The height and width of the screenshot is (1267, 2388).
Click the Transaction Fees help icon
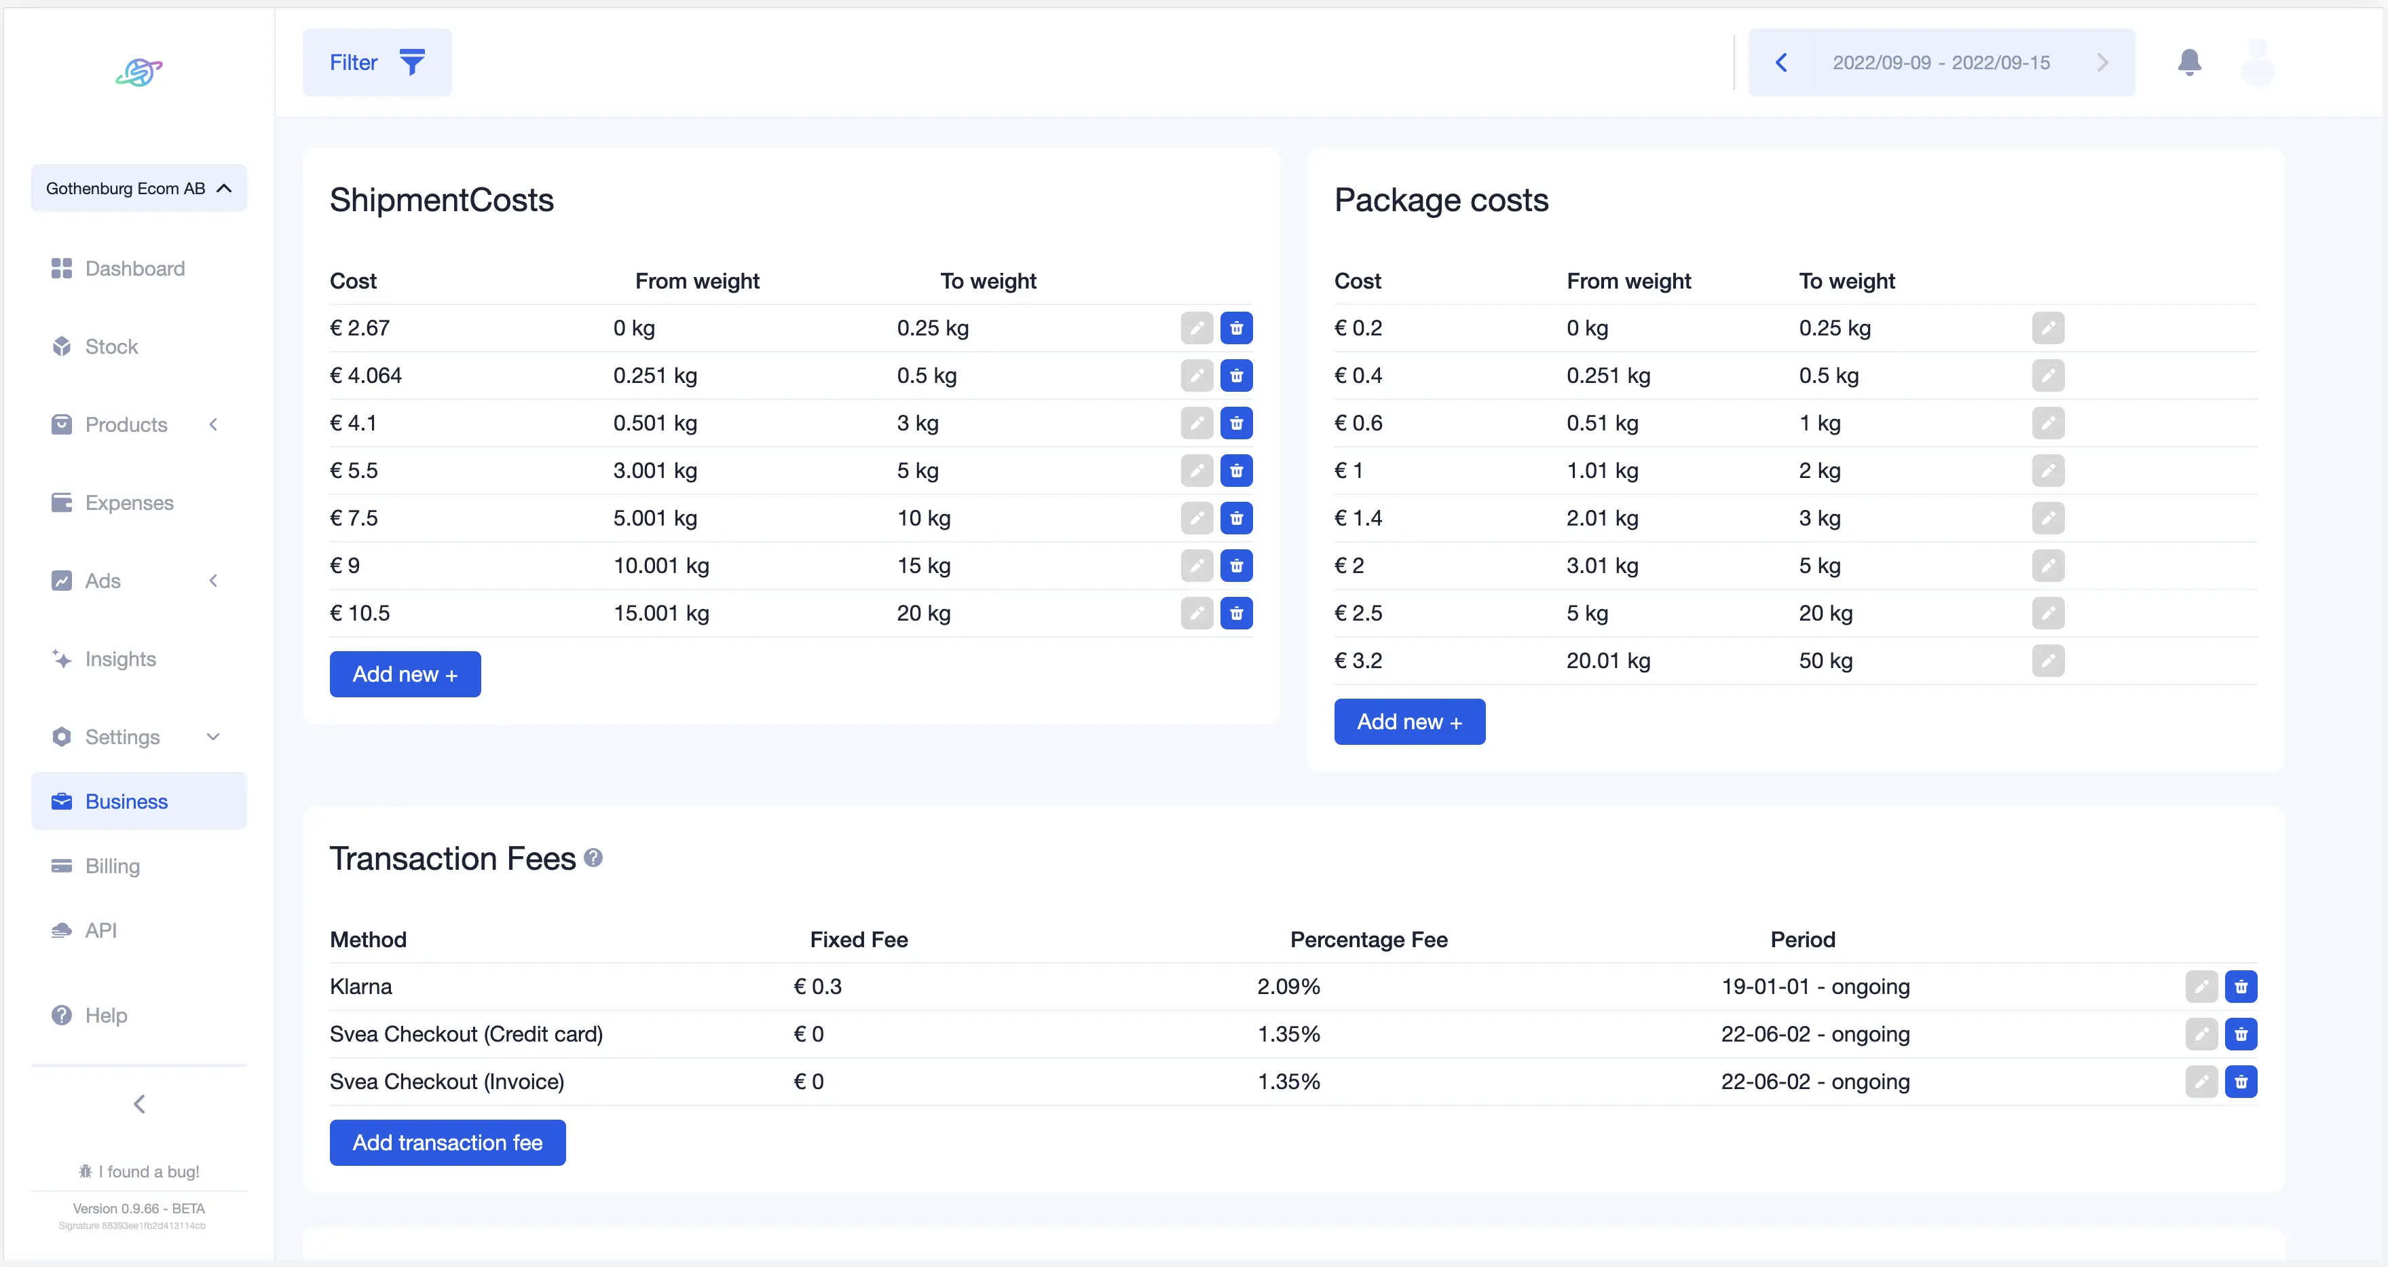[x=593, y=858]
